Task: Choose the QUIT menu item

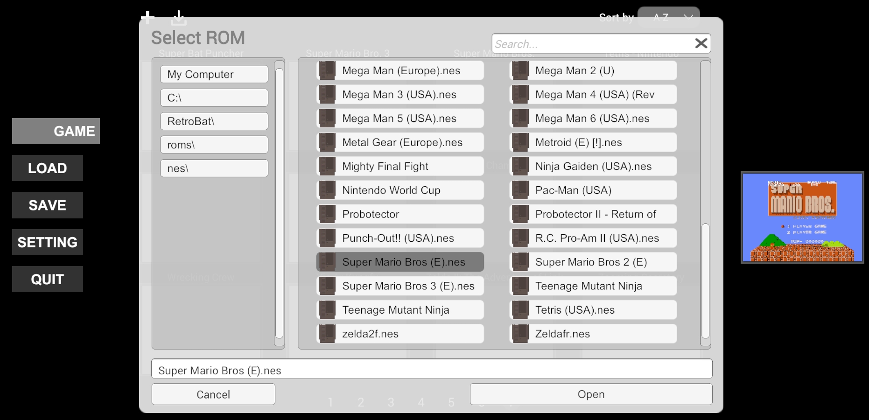Action: coord(48,279)
